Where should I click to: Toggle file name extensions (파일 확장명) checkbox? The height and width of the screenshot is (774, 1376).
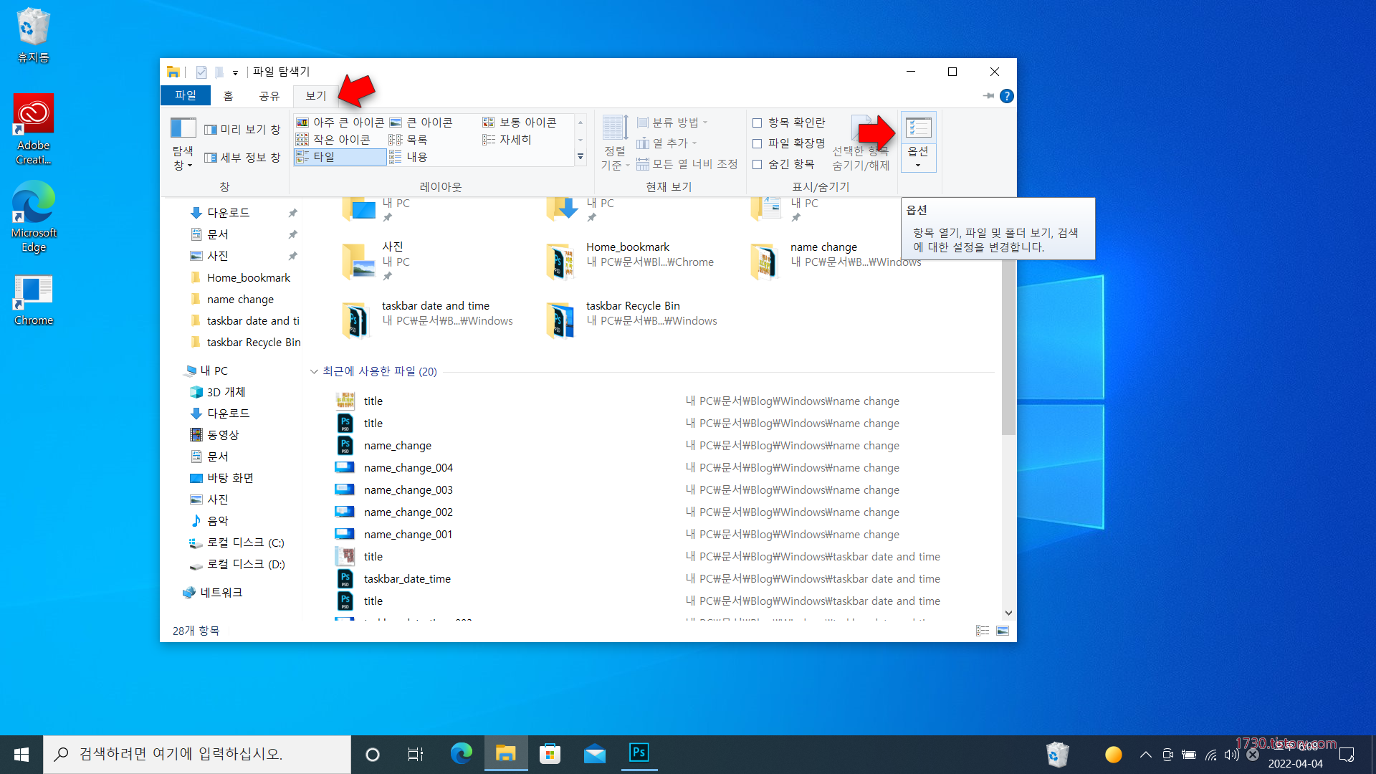click(758, 143)
